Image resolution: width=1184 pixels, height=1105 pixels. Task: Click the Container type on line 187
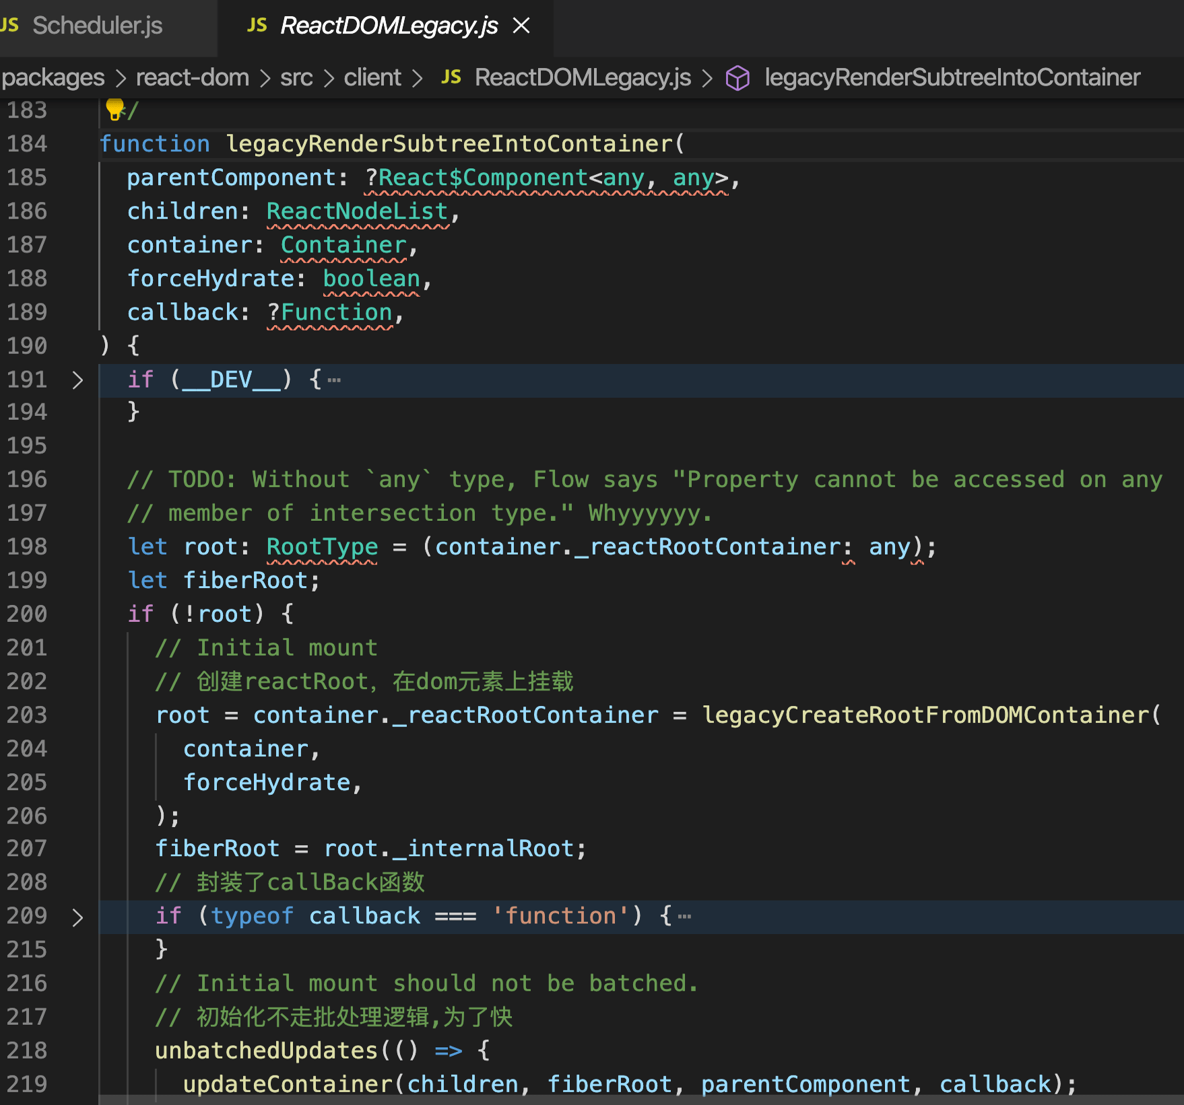coord(343,245)
